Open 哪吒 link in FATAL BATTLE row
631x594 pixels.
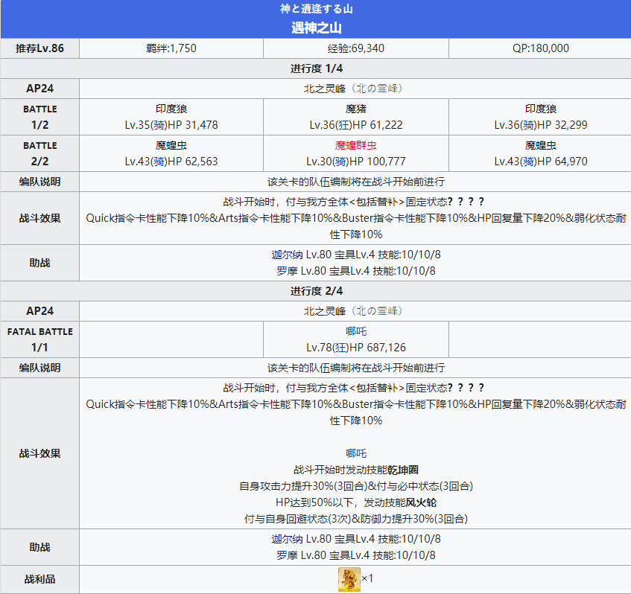tap(356, 331)
